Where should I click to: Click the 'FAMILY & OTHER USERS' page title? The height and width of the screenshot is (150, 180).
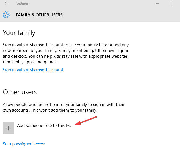click(39, 15)
